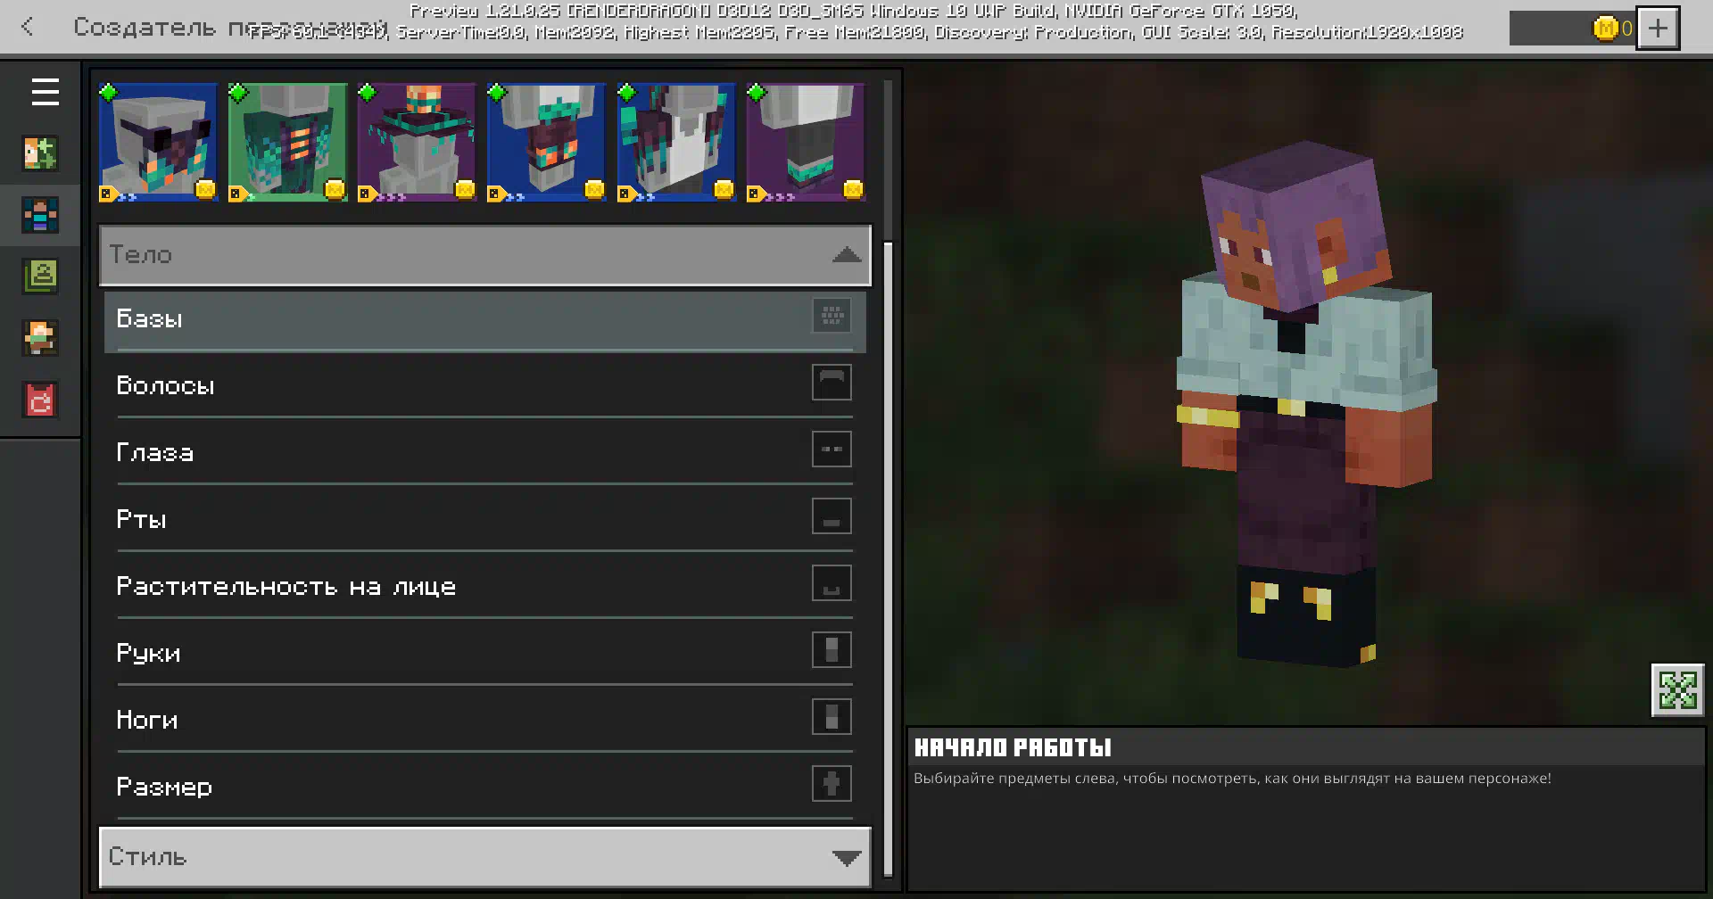Open the hamburger menu in the sidebar

click(x=45, y=92)
